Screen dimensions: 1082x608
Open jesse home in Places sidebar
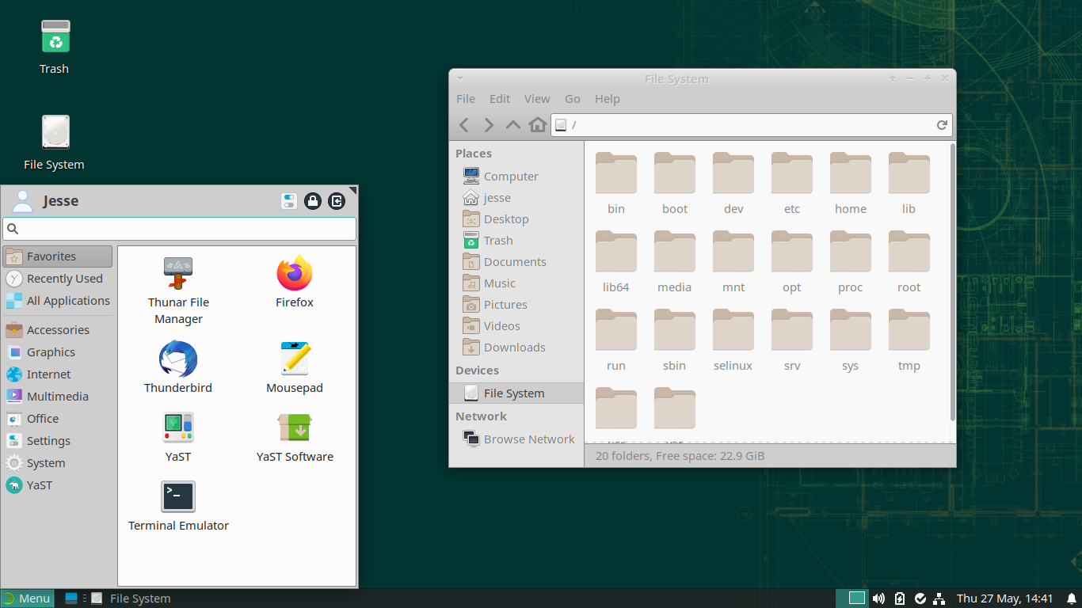516,198
